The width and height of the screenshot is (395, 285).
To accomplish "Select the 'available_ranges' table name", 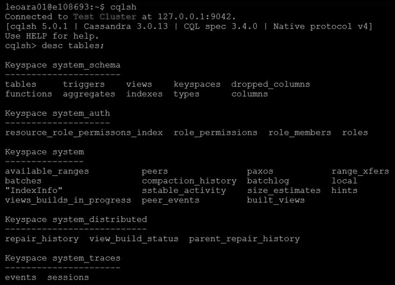I will 47,172.
